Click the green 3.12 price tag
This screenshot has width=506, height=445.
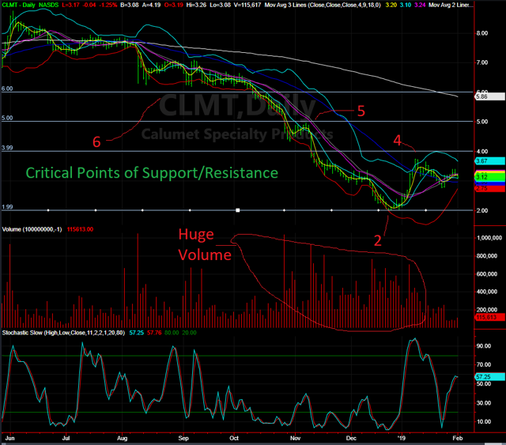pyautogui.click(x=490, y=177)
